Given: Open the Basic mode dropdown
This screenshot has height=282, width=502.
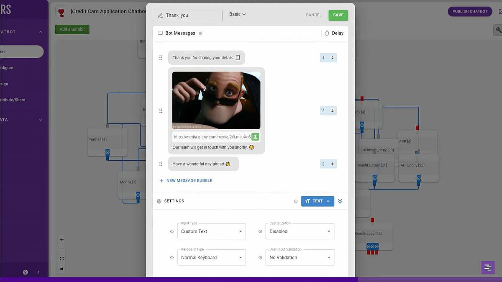Looking at the screenshot, I should [x=237, y=14].
